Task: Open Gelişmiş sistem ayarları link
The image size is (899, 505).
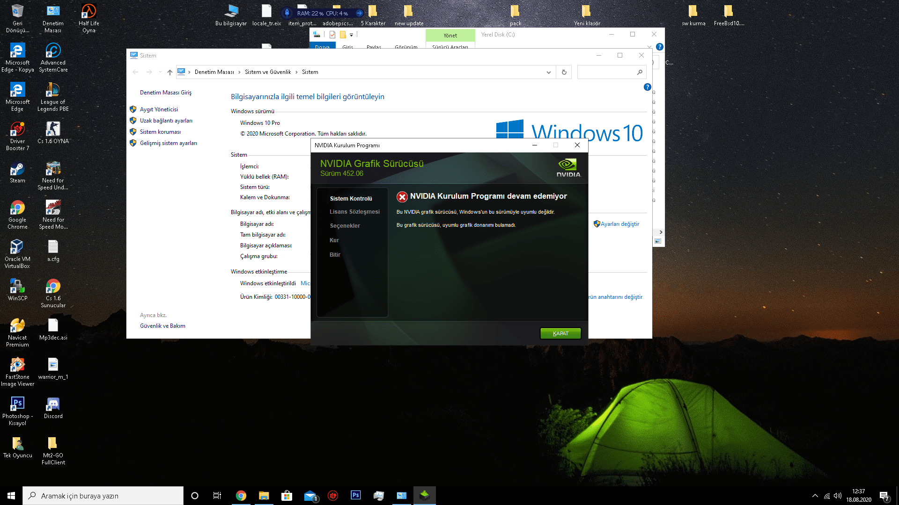Action: [168, 143]
